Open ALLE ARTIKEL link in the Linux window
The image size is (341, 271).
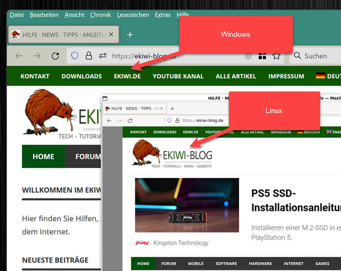click(252, 132)
